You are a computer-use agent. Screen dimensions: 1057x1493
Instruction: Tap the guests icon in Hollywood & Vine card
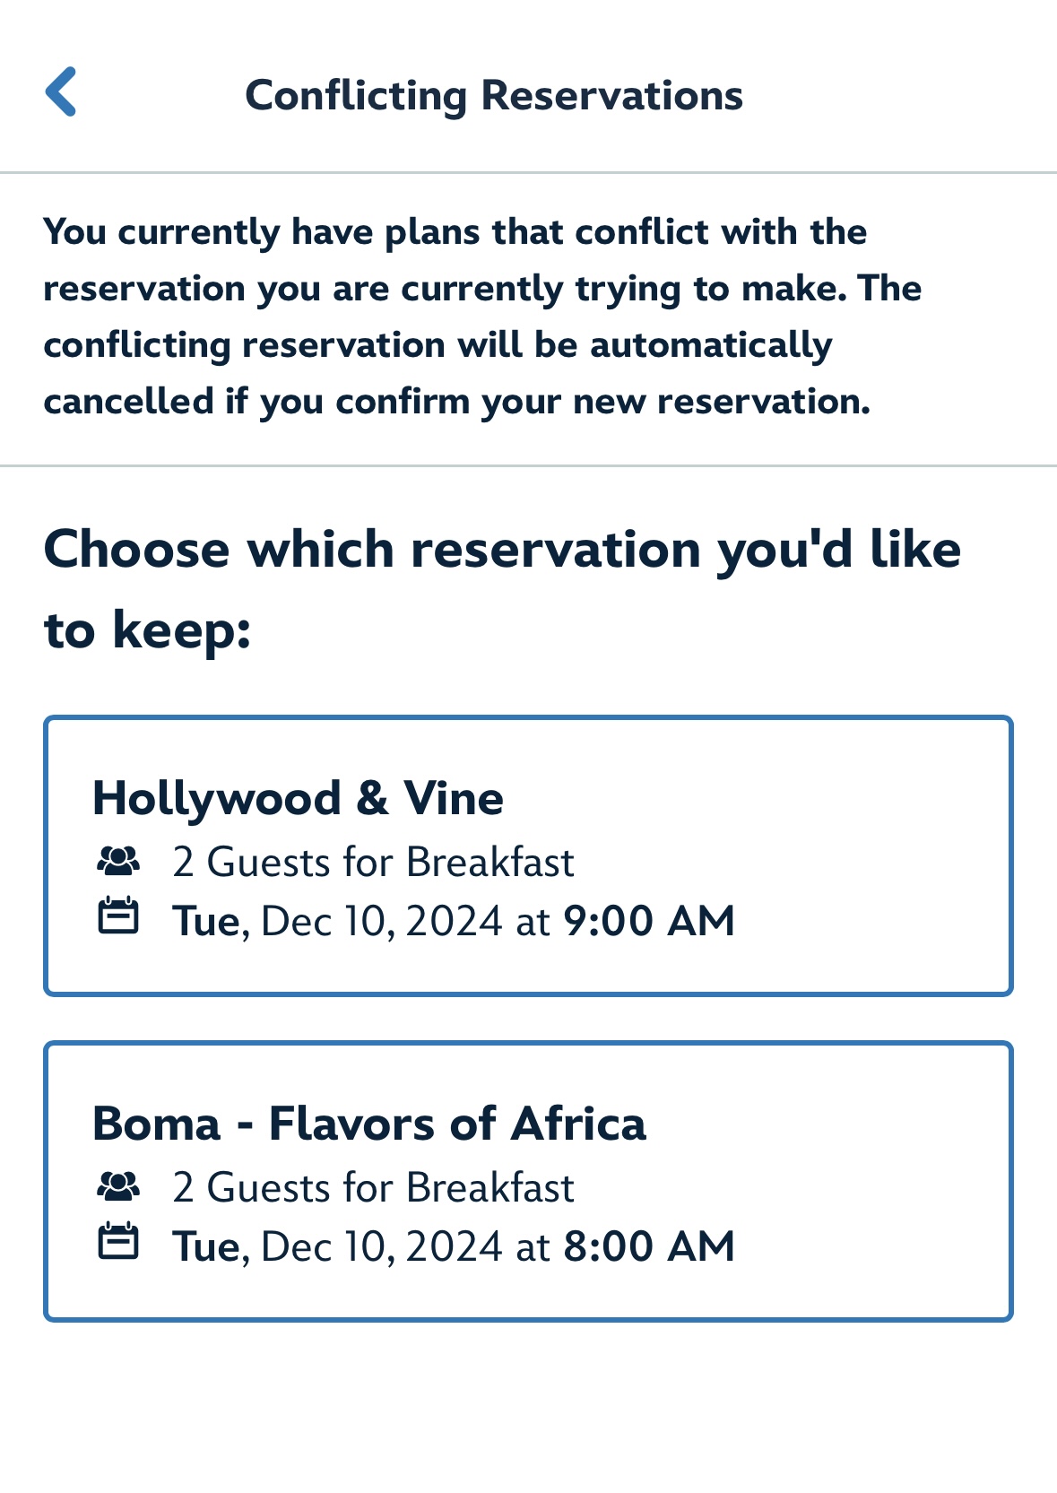tap(118, 862)
